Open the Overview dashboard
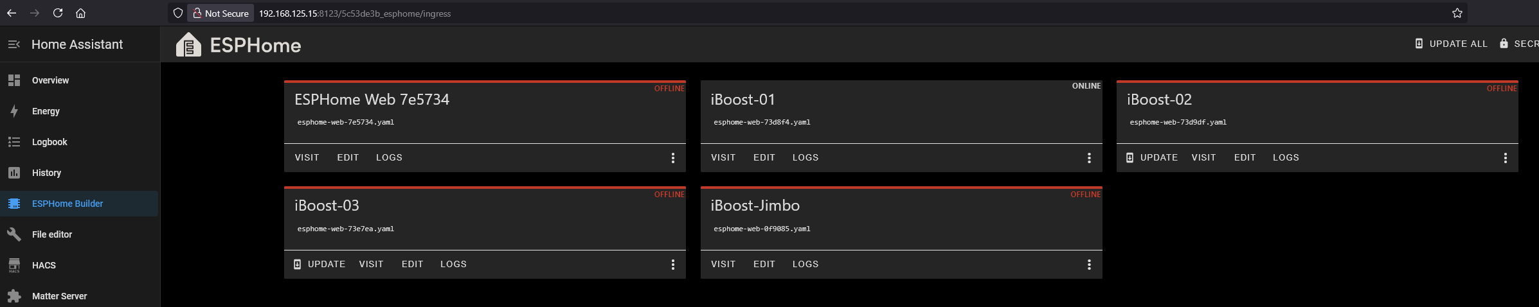The image size is (1539, 307). (79, 80)
